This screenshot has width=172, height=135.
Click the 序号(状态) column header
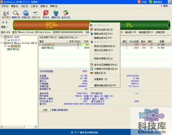pyautogui.click(x=75, y=41)
